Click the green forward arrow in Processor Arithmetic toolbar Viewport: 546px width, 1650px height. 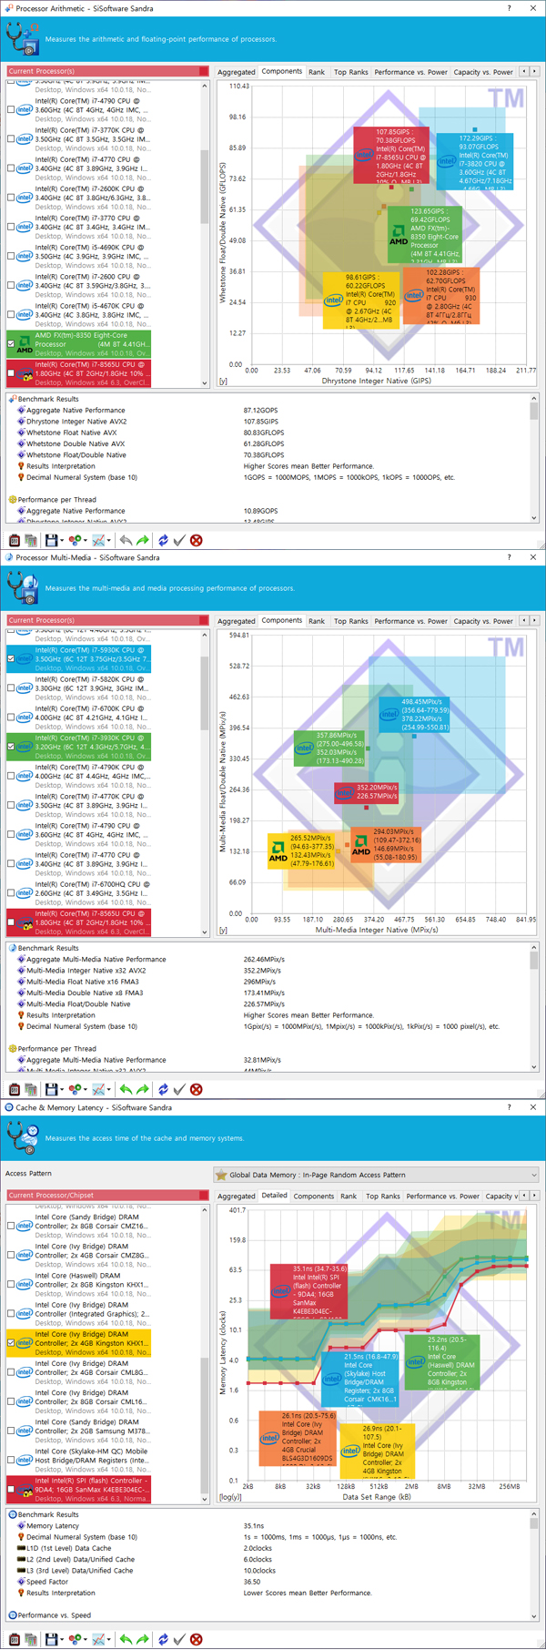(142, 540)
